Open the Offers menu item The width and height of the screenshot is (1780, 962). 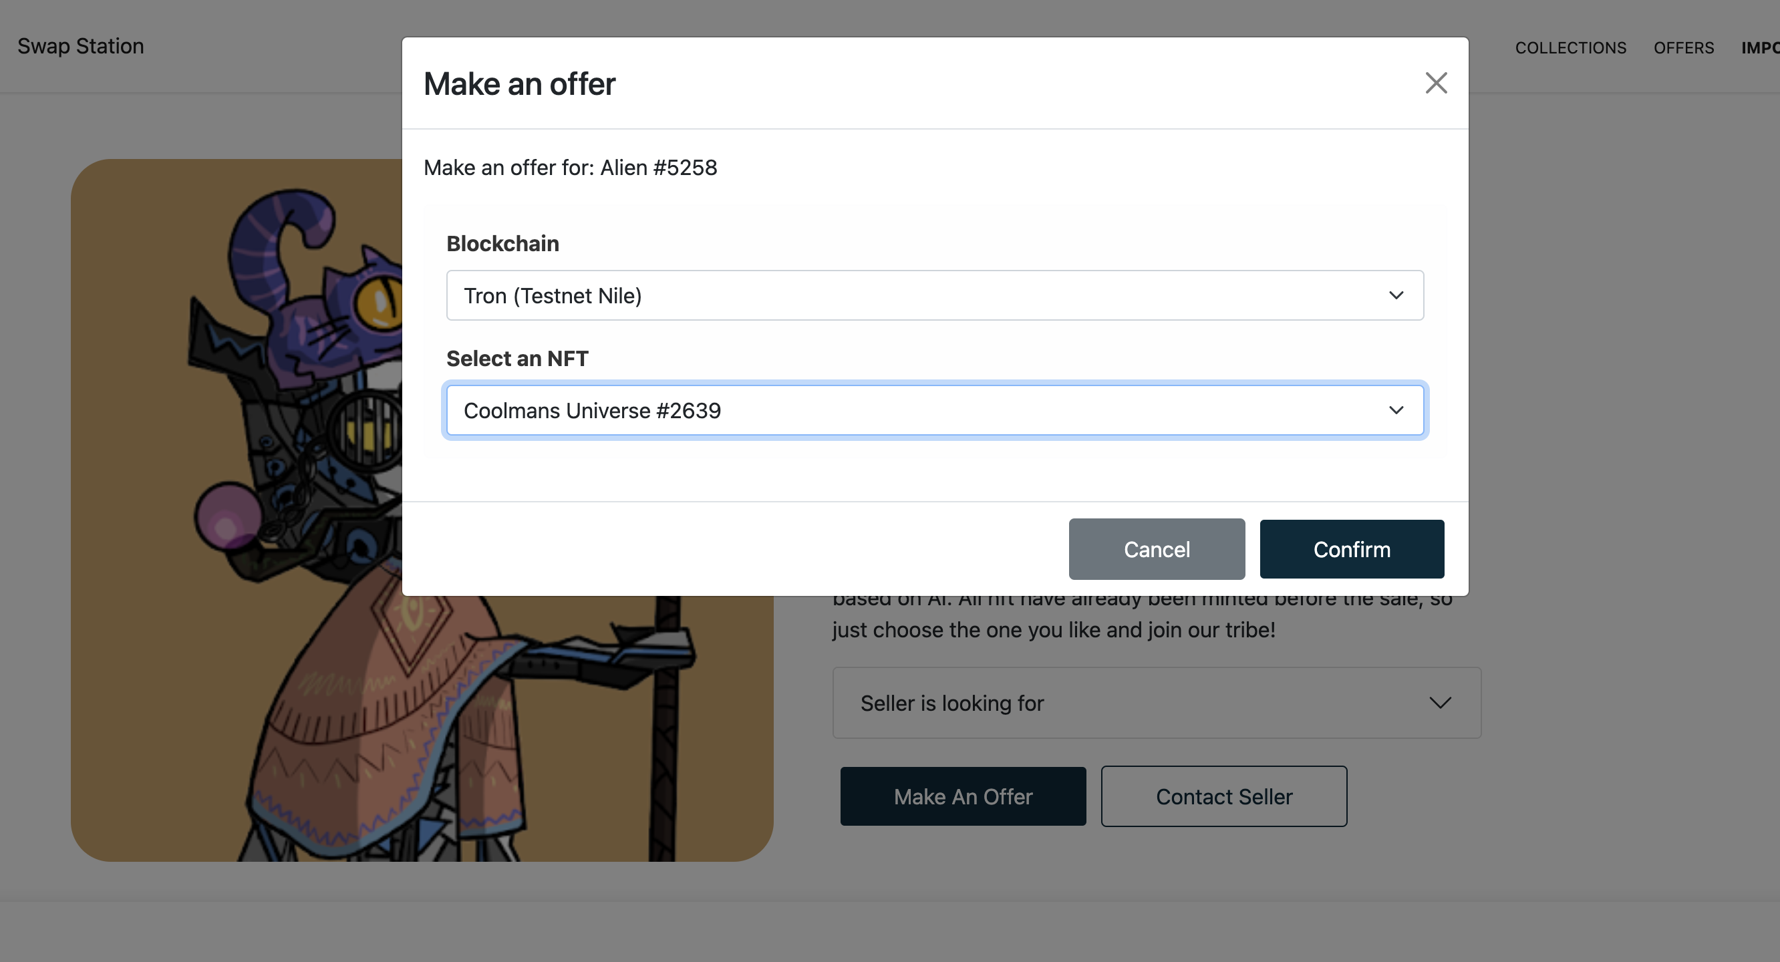pos(1683,47)
